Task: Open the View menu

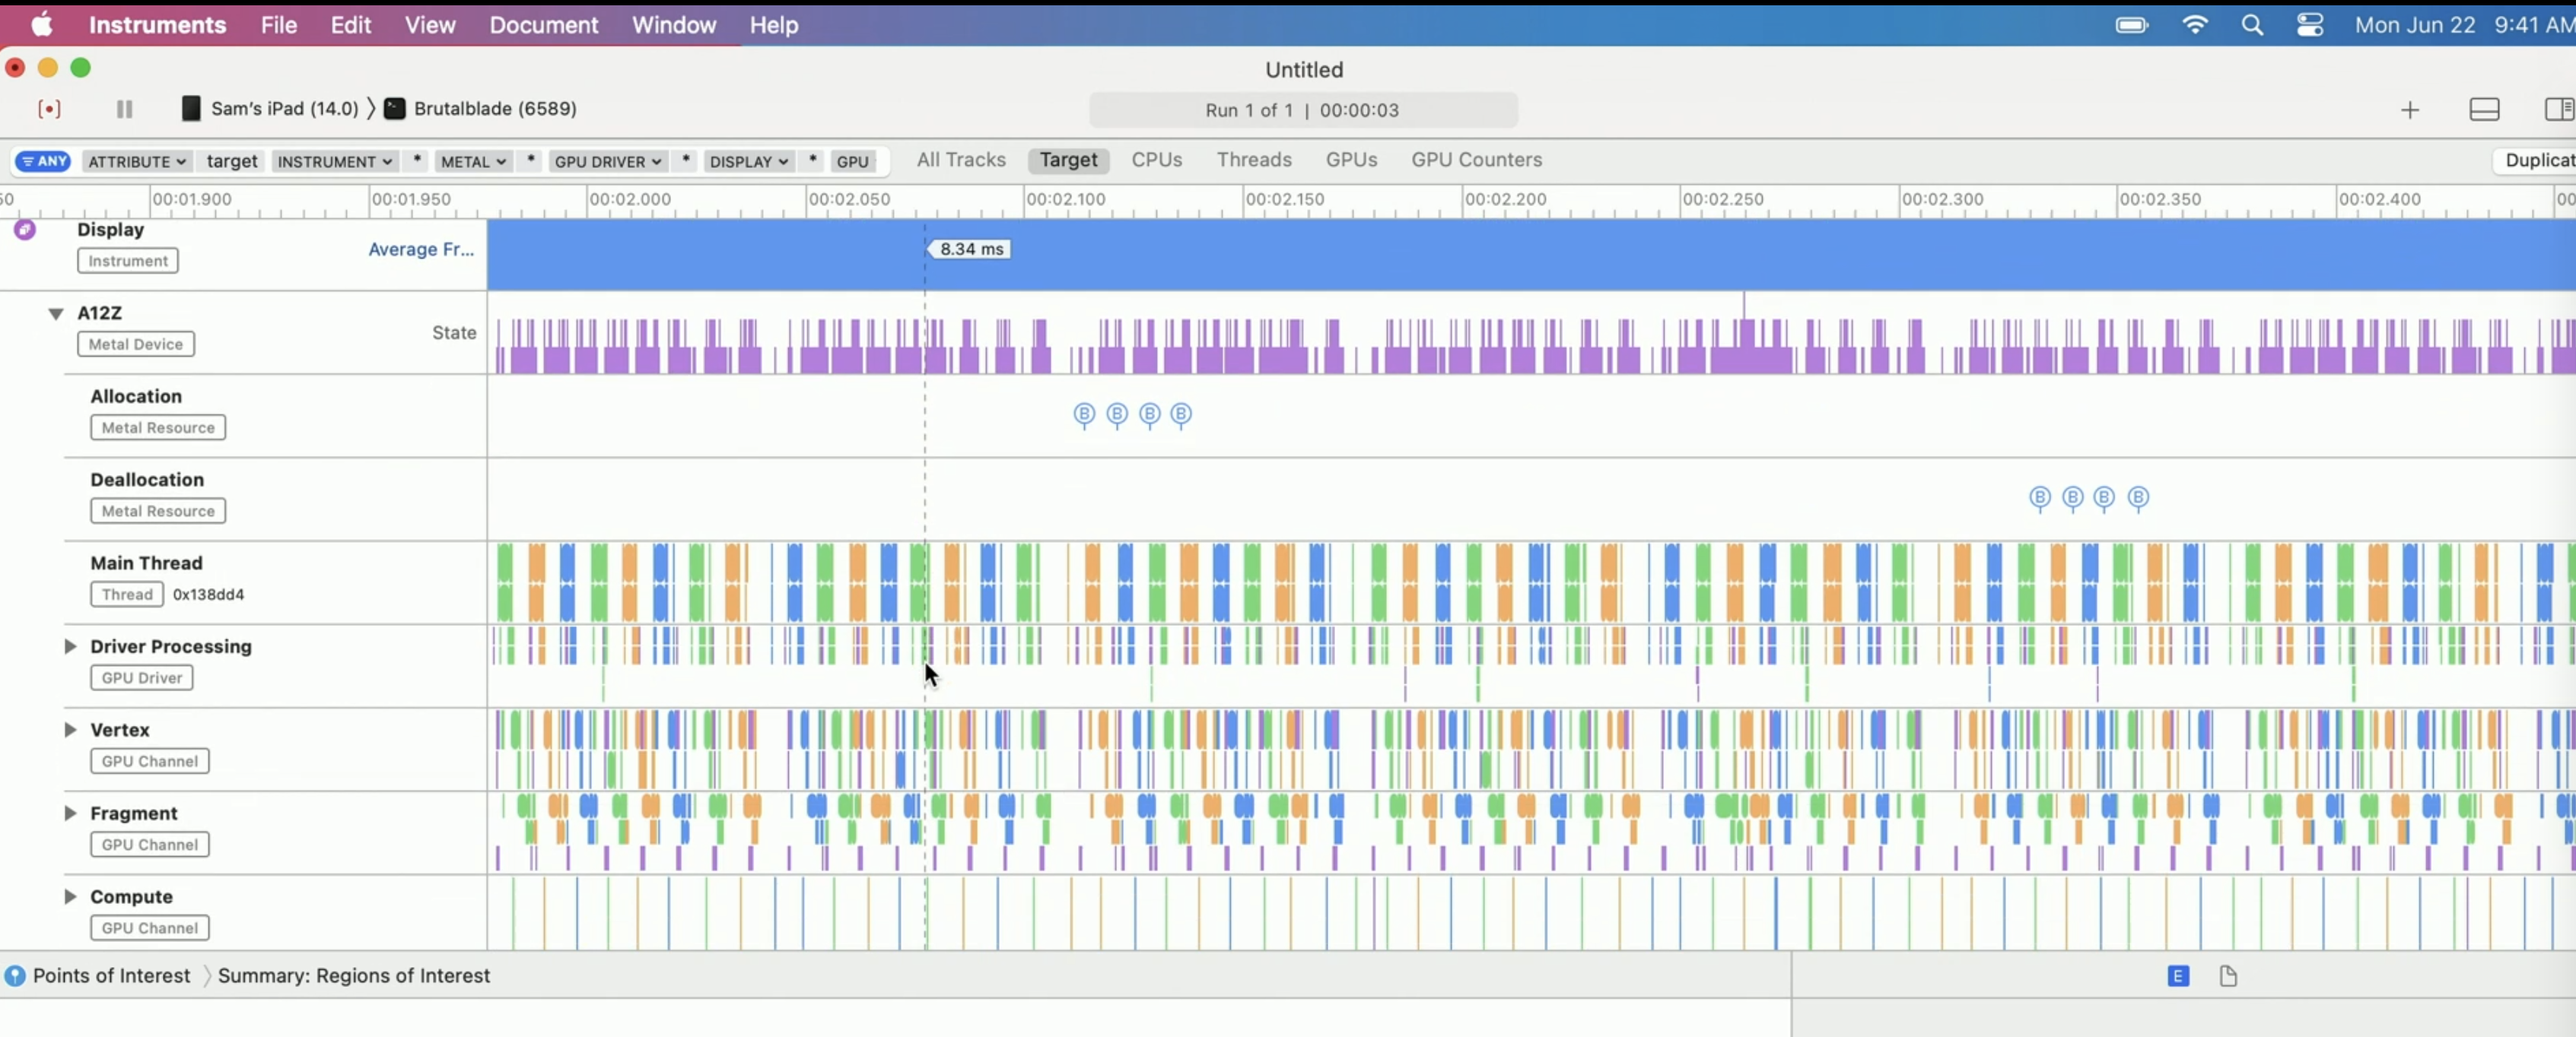Action: tap(430, 25)
